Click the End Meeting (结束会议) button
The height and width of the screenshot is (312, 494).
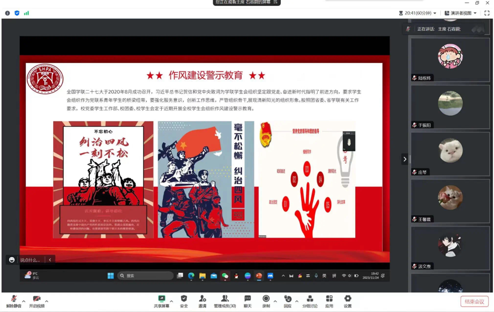(474, 302)
